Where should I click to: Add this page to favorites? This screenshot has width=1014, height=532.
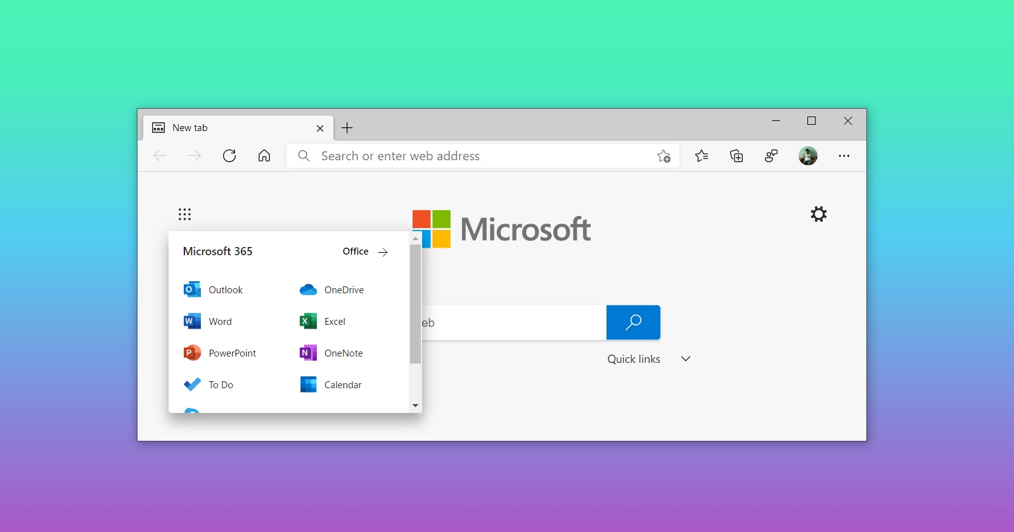(664, 156)
